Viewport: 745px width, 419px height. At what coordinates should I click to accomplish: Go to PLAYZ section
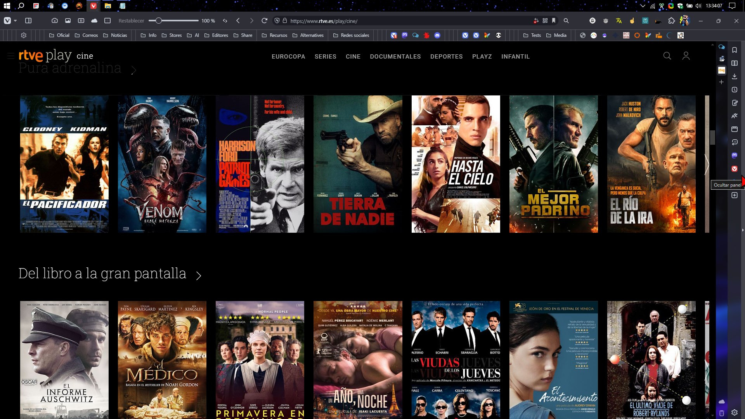pyautogui.click(x=482, y=57)
